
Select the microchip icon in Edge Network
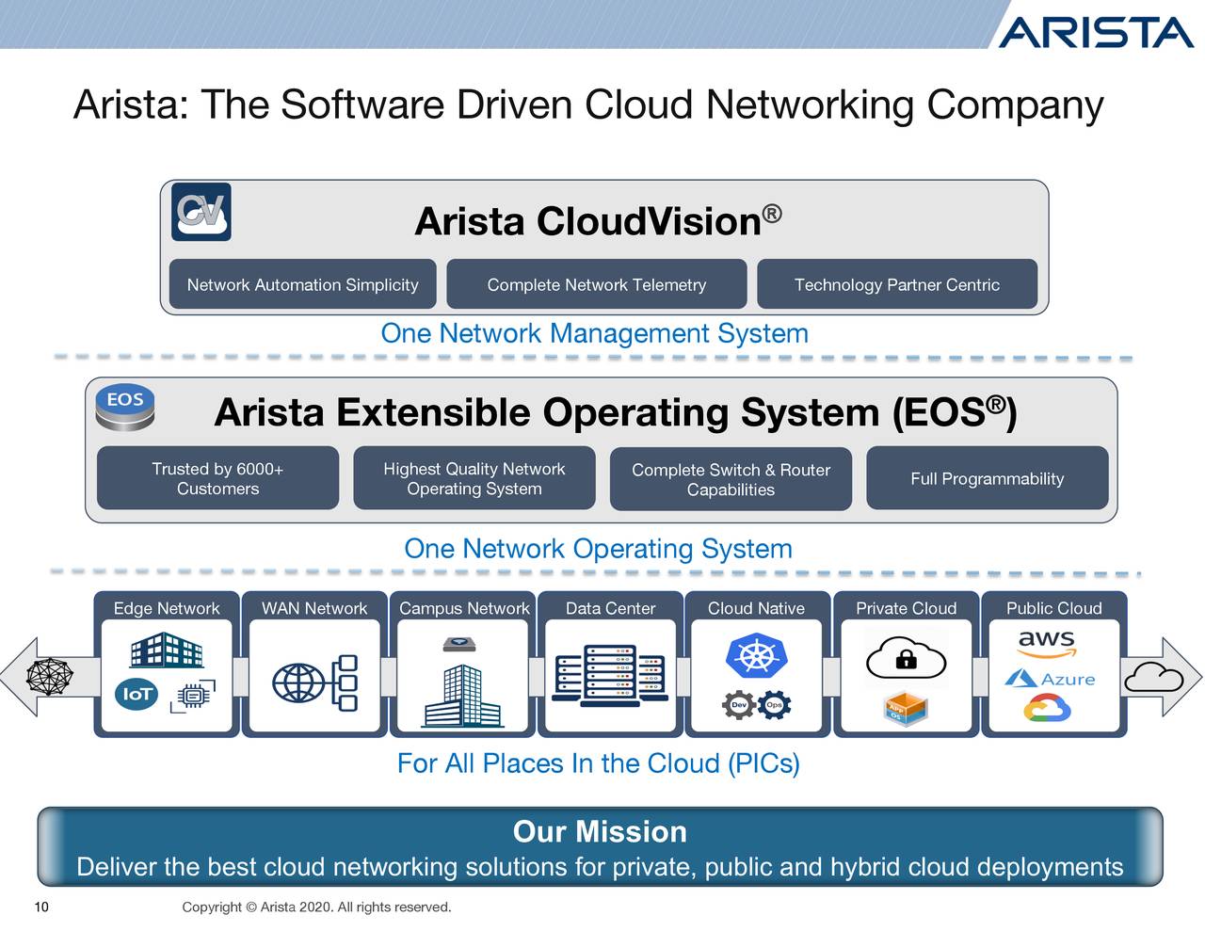195,698
